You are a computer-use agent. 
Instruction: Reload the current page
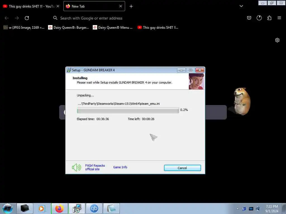pos(27,18)
